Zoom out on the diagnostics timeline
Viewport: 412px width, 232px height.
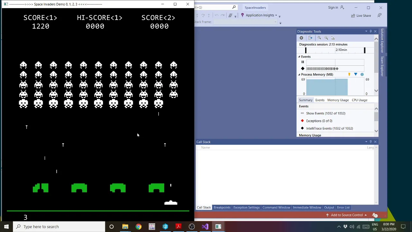click(326, 38)
